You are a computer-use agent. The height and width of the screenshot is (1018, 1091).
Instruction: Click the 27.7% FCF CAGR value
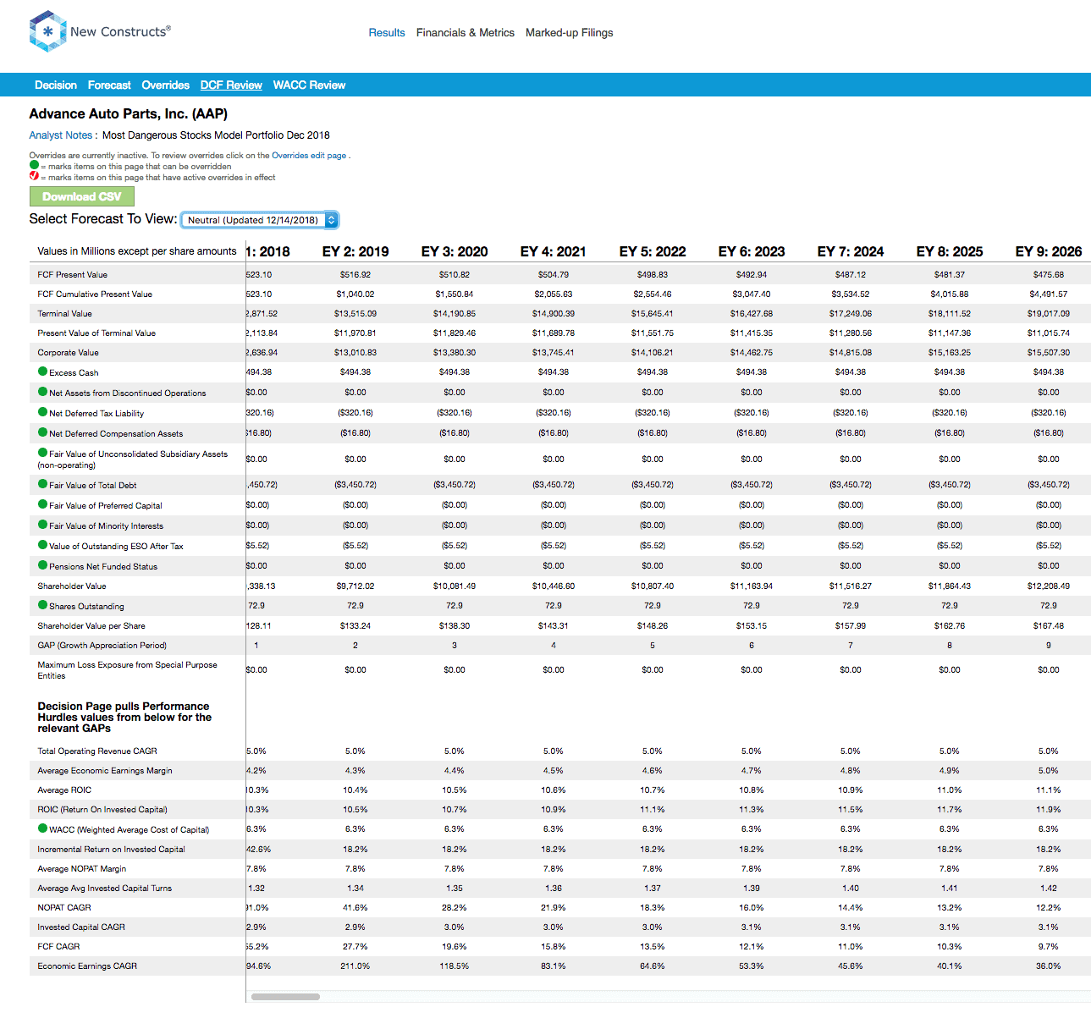pyautogui.click(x=355, y=947)
